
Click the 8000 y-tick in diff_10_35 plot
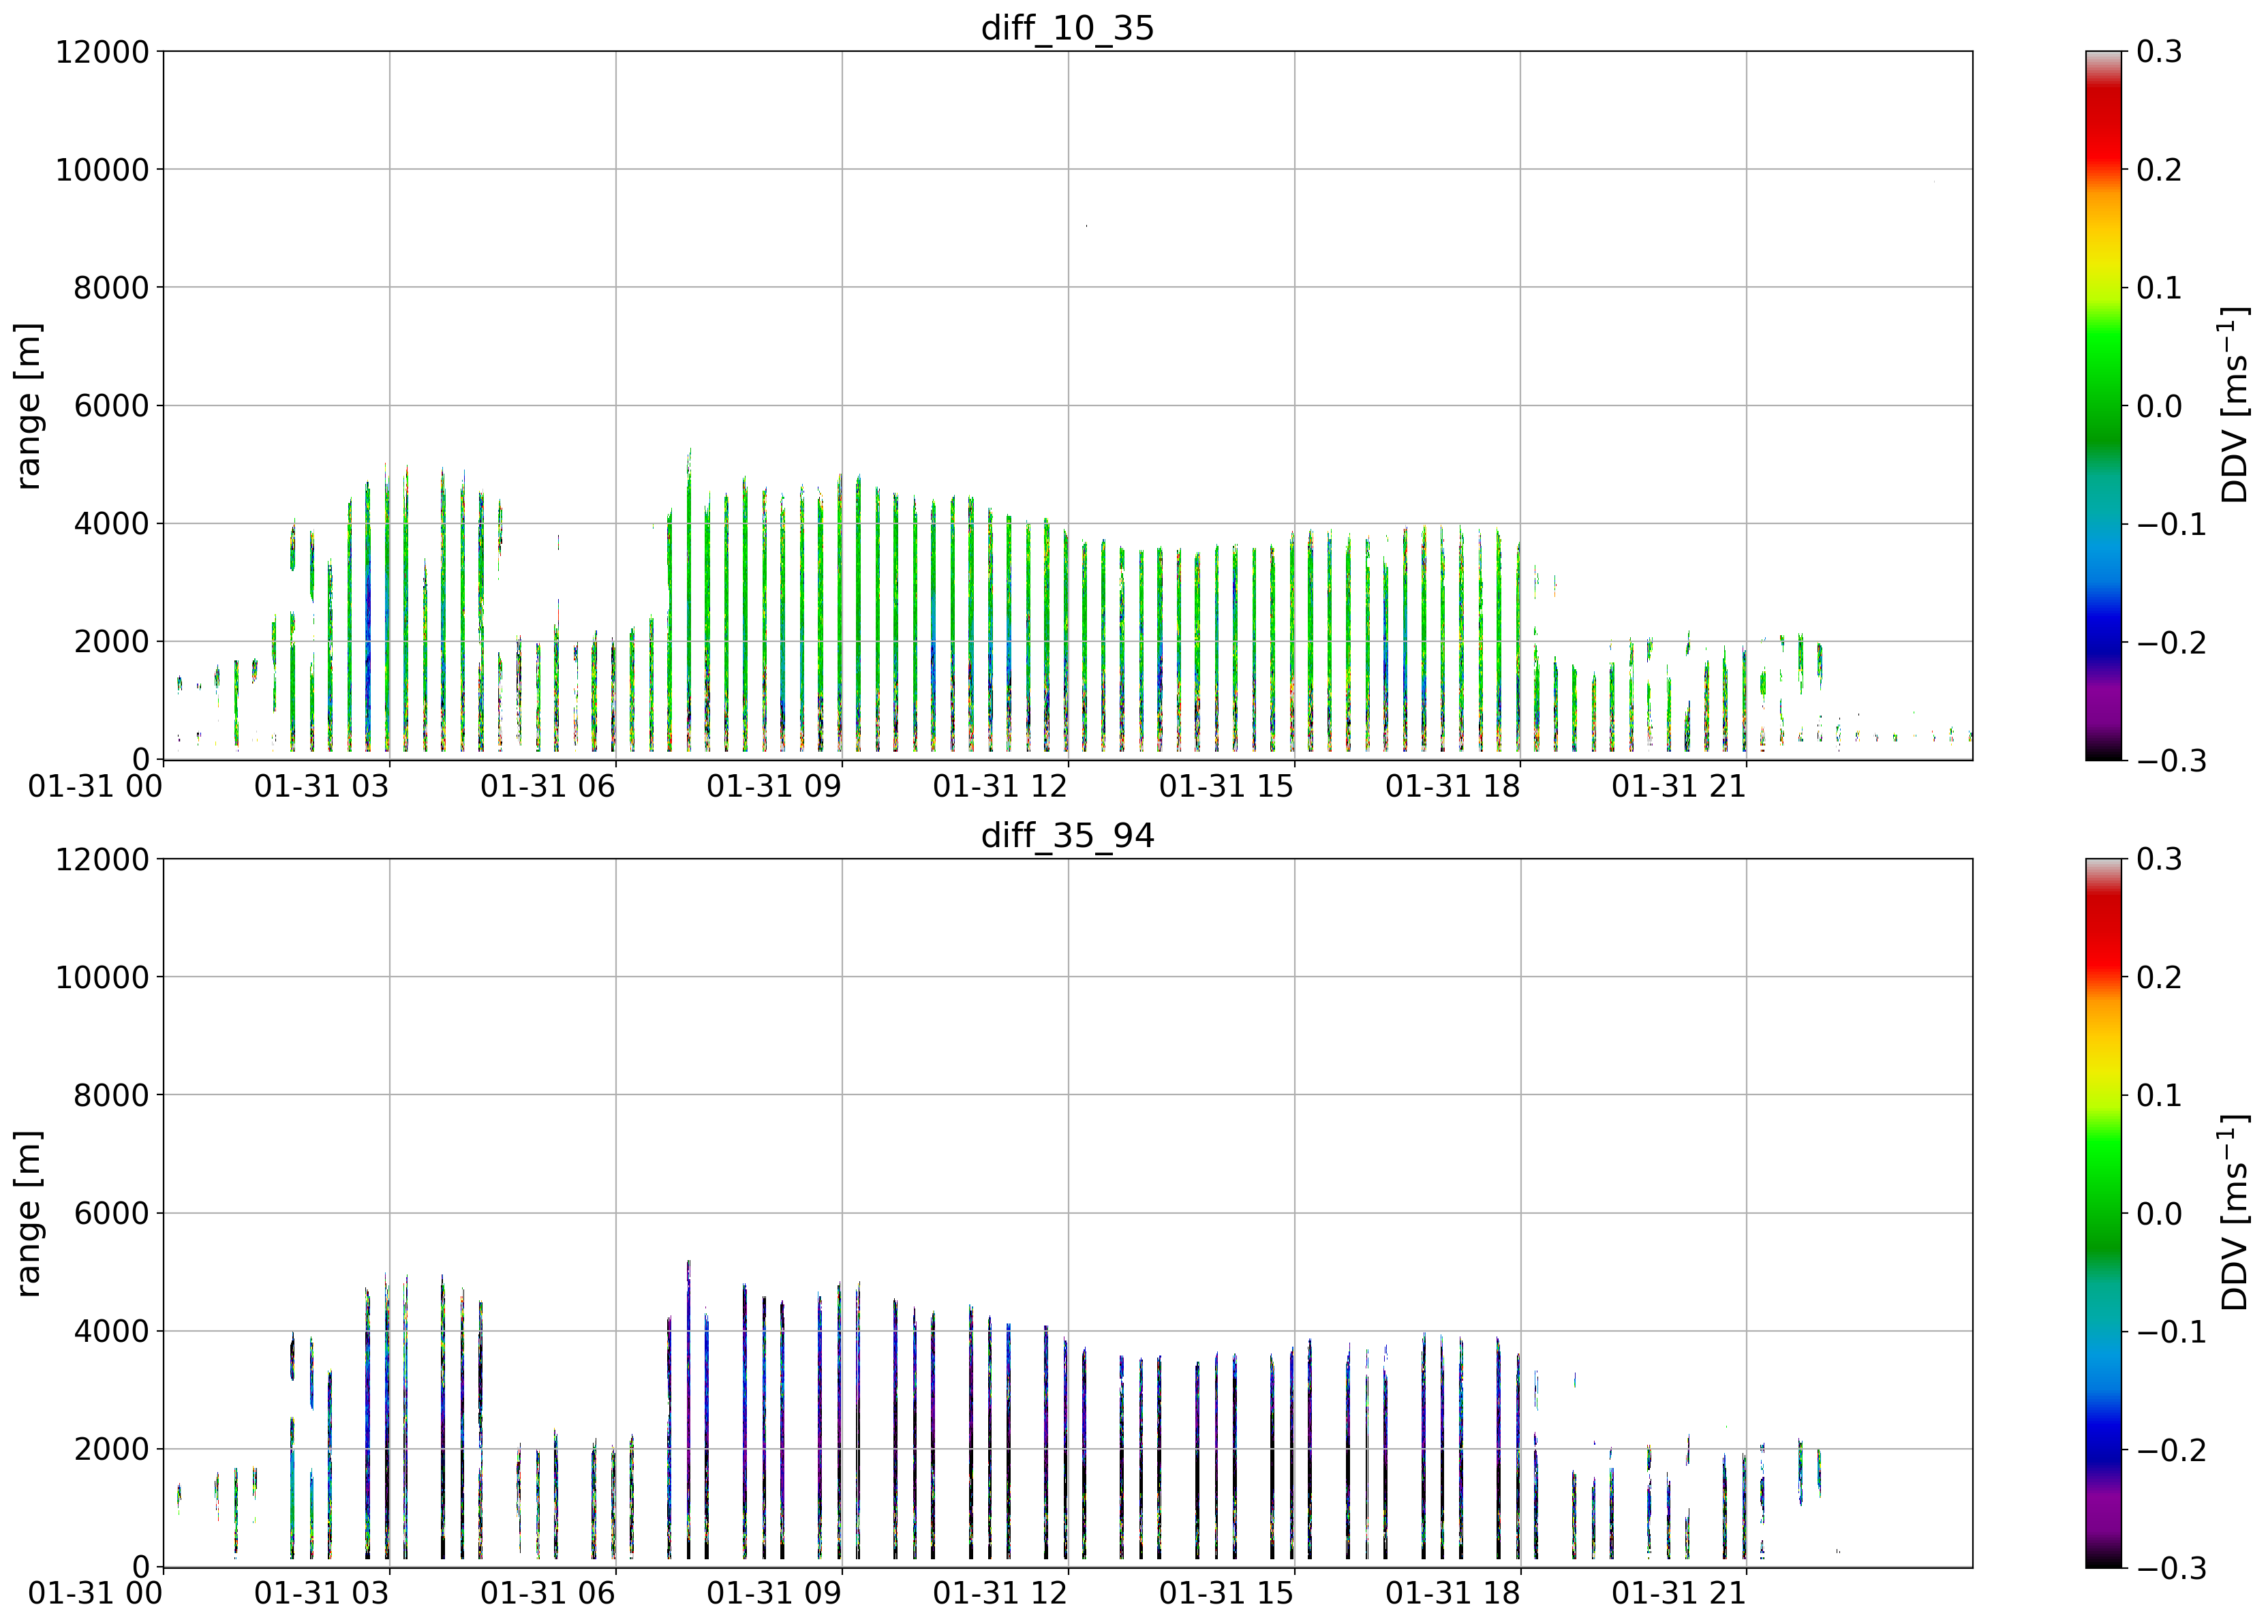[x=111, y=288]
